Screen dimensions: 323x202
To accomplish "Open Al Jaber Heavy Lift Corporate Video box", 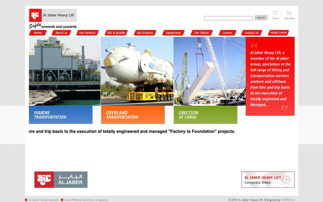I will coord(268,179).
